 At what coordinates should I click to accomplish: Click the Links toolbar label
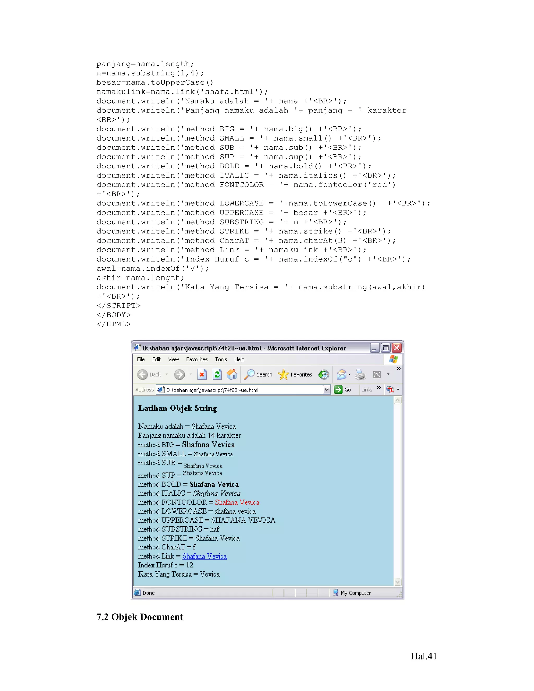click(367, 390)
